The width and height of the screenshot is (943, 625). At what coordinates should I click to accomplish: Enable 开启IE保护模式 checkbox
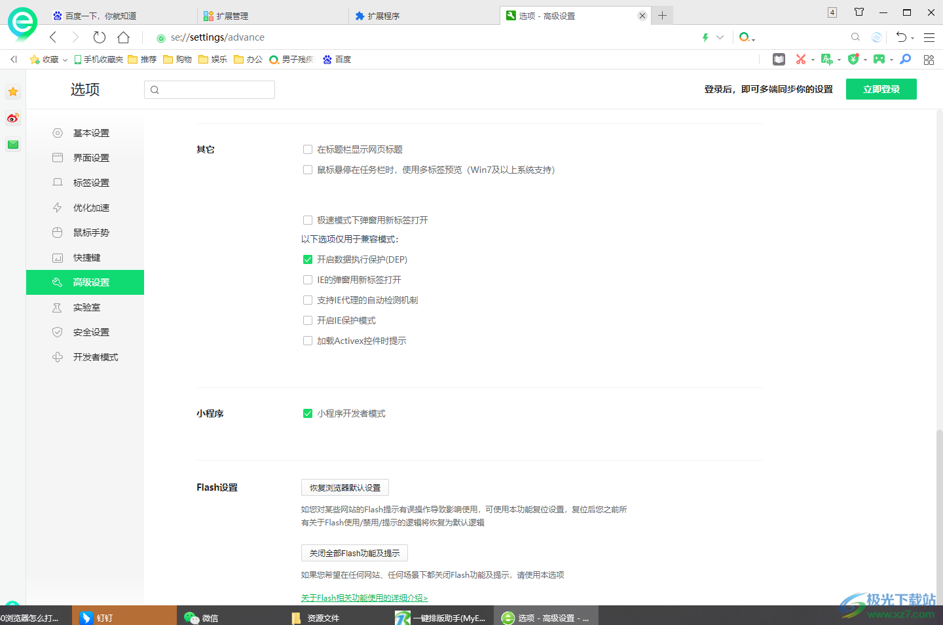coord(308,320)
